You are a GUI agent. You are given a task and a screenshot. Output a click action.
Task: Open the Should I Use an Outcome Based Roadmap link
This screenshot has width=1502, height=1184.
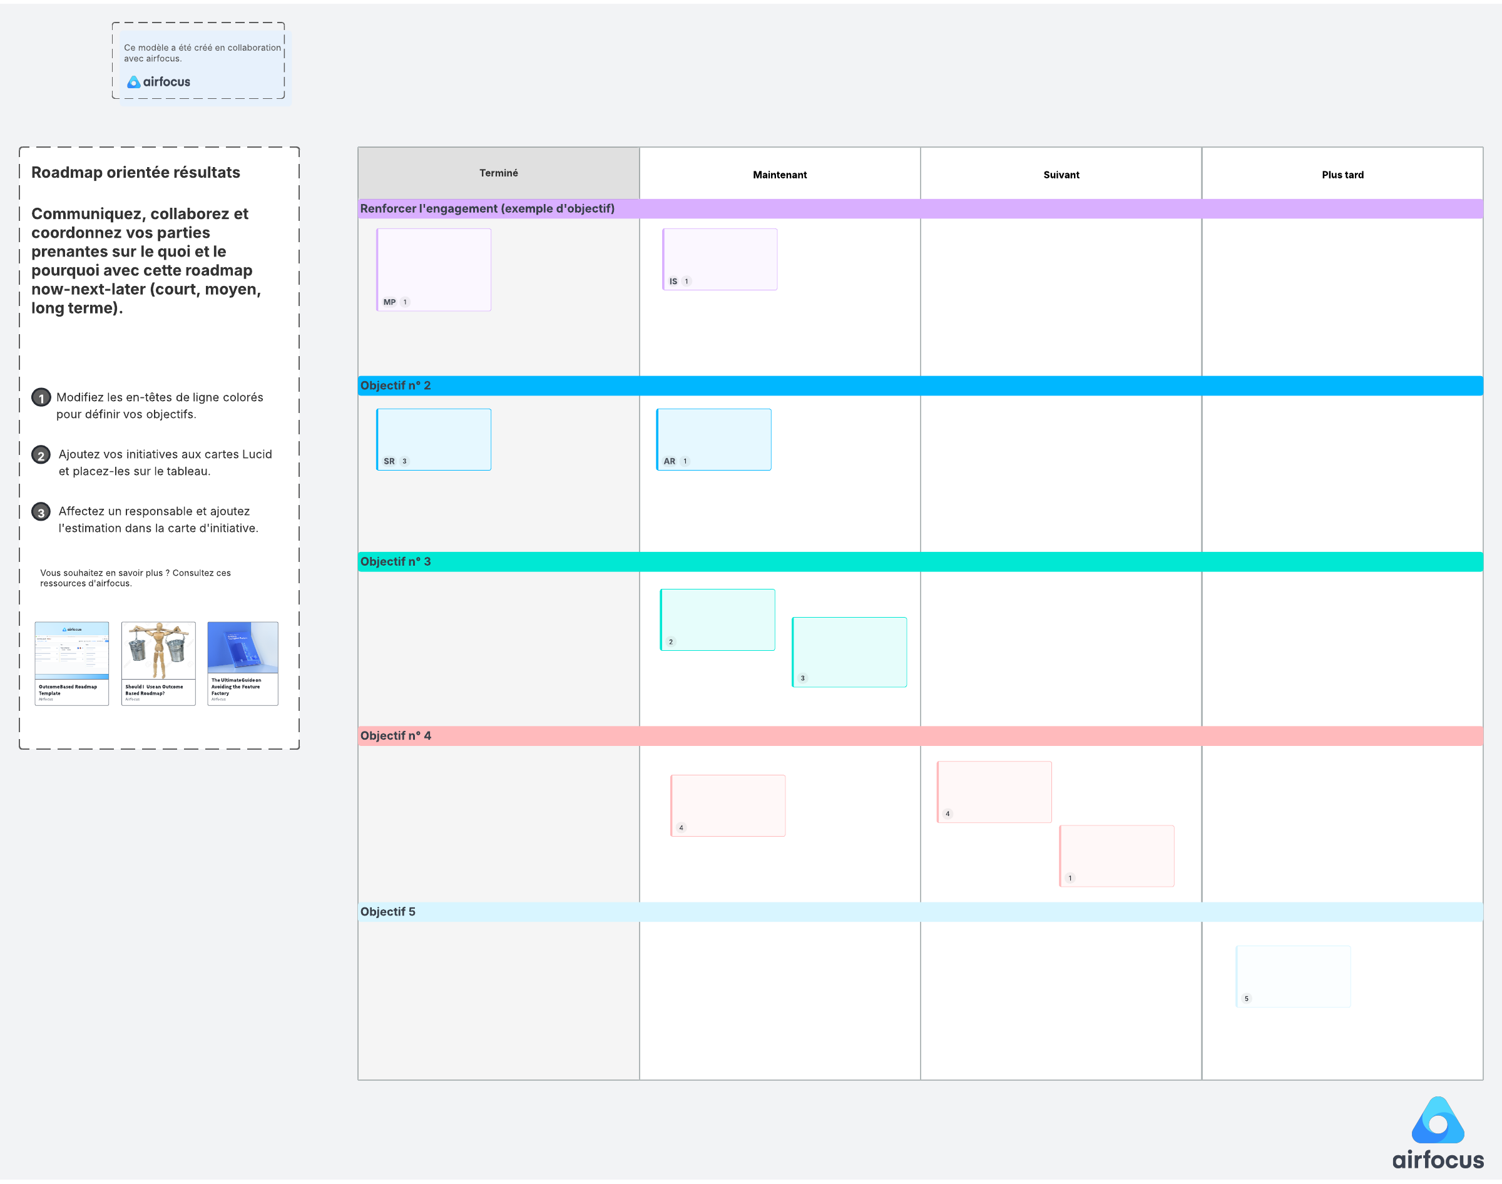[x=158, y=663]
